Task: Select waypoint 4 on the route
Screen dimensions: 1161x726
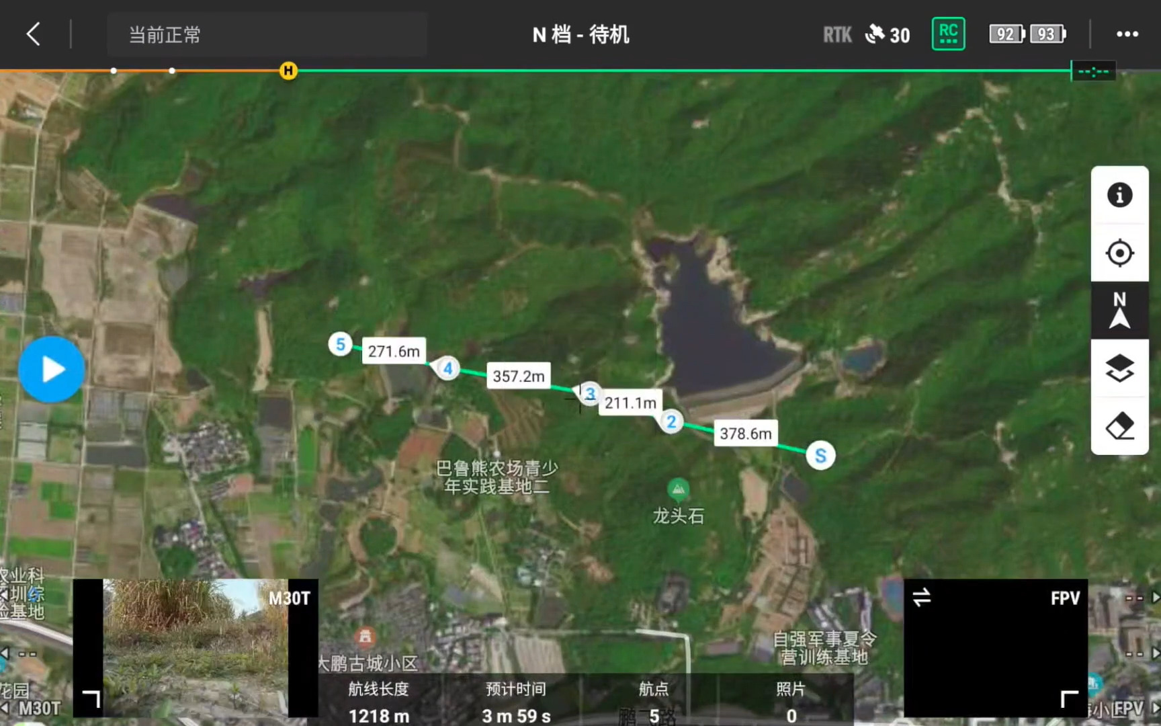Action: pyautogui.click(x=447, y=368)
